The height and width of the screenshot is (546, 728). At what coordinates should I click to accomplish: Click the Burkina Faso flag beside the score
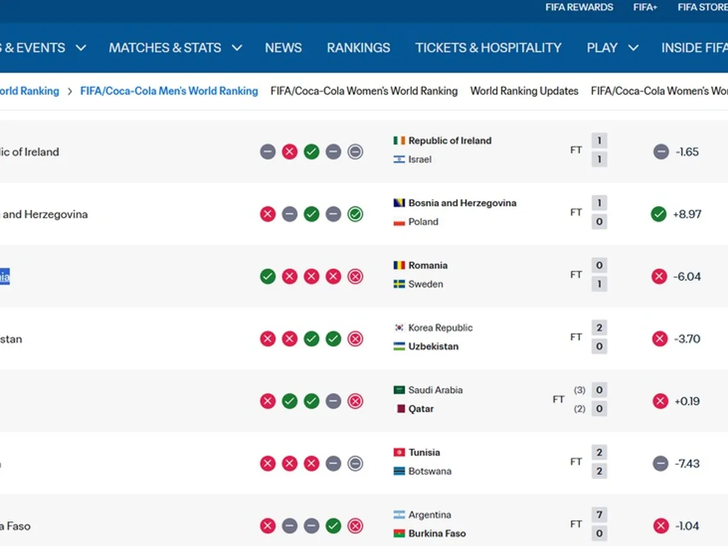point(399,534)
